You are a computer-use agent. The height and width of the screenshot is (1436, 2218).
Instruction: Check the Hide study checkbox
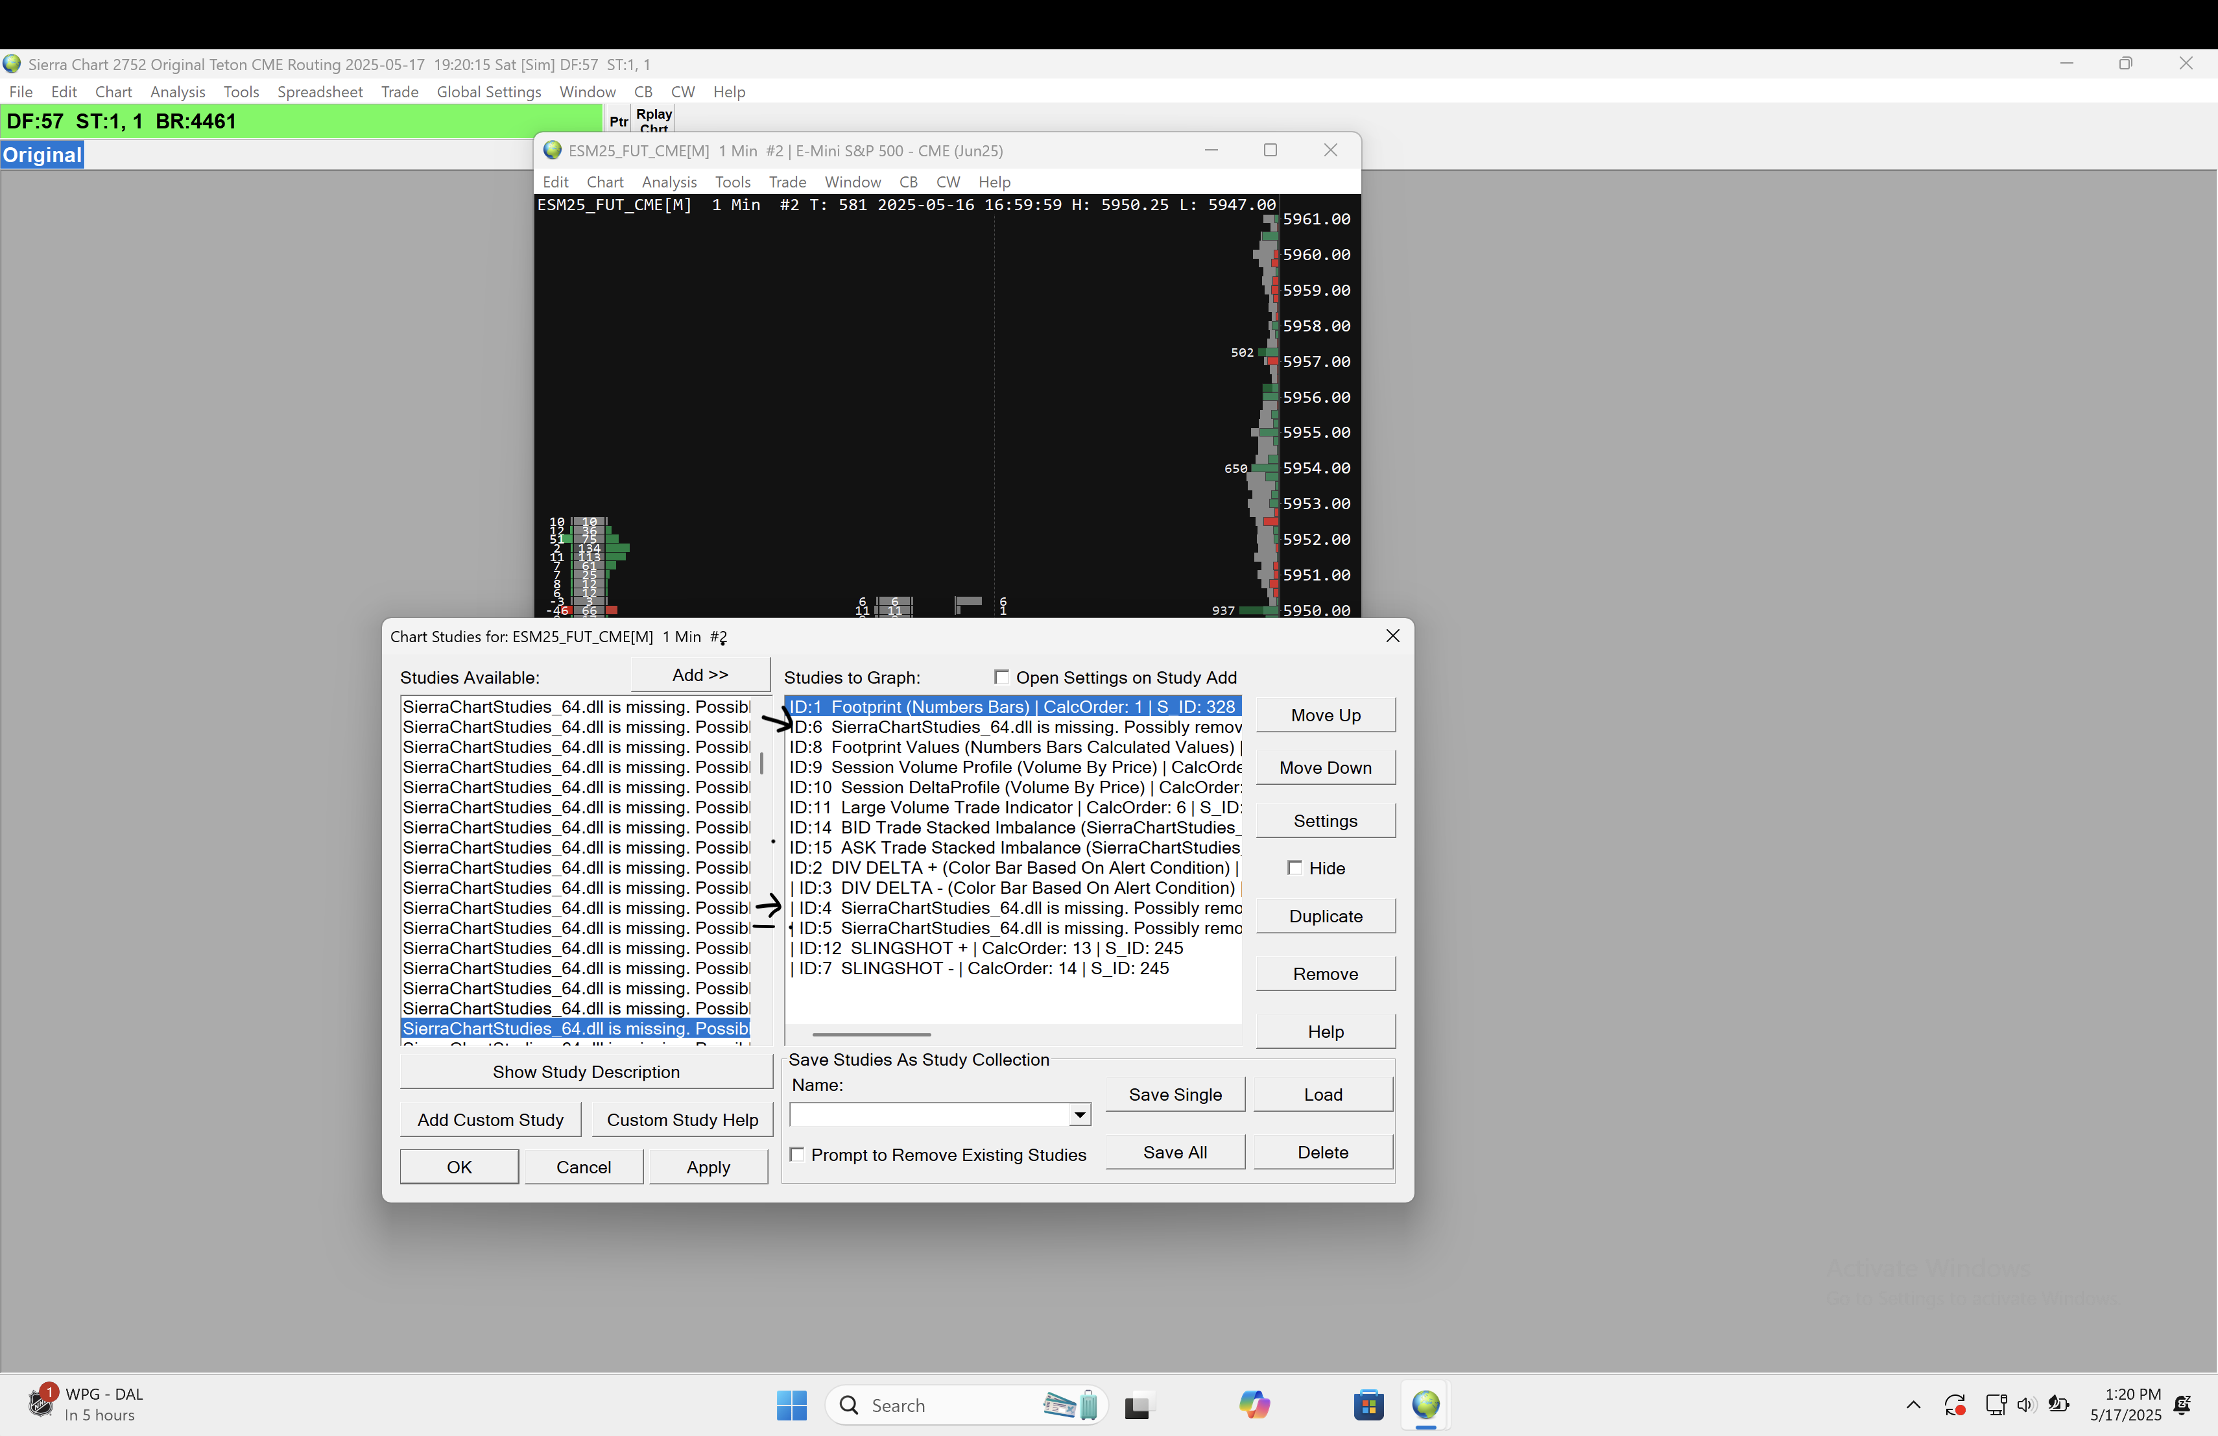1294,868
